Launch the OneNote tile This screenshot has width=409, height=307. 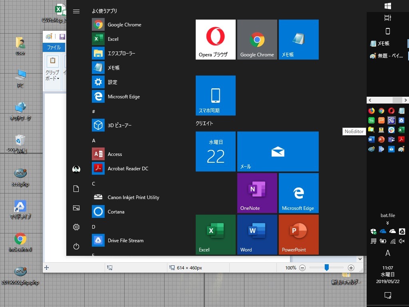click(257, 193)
